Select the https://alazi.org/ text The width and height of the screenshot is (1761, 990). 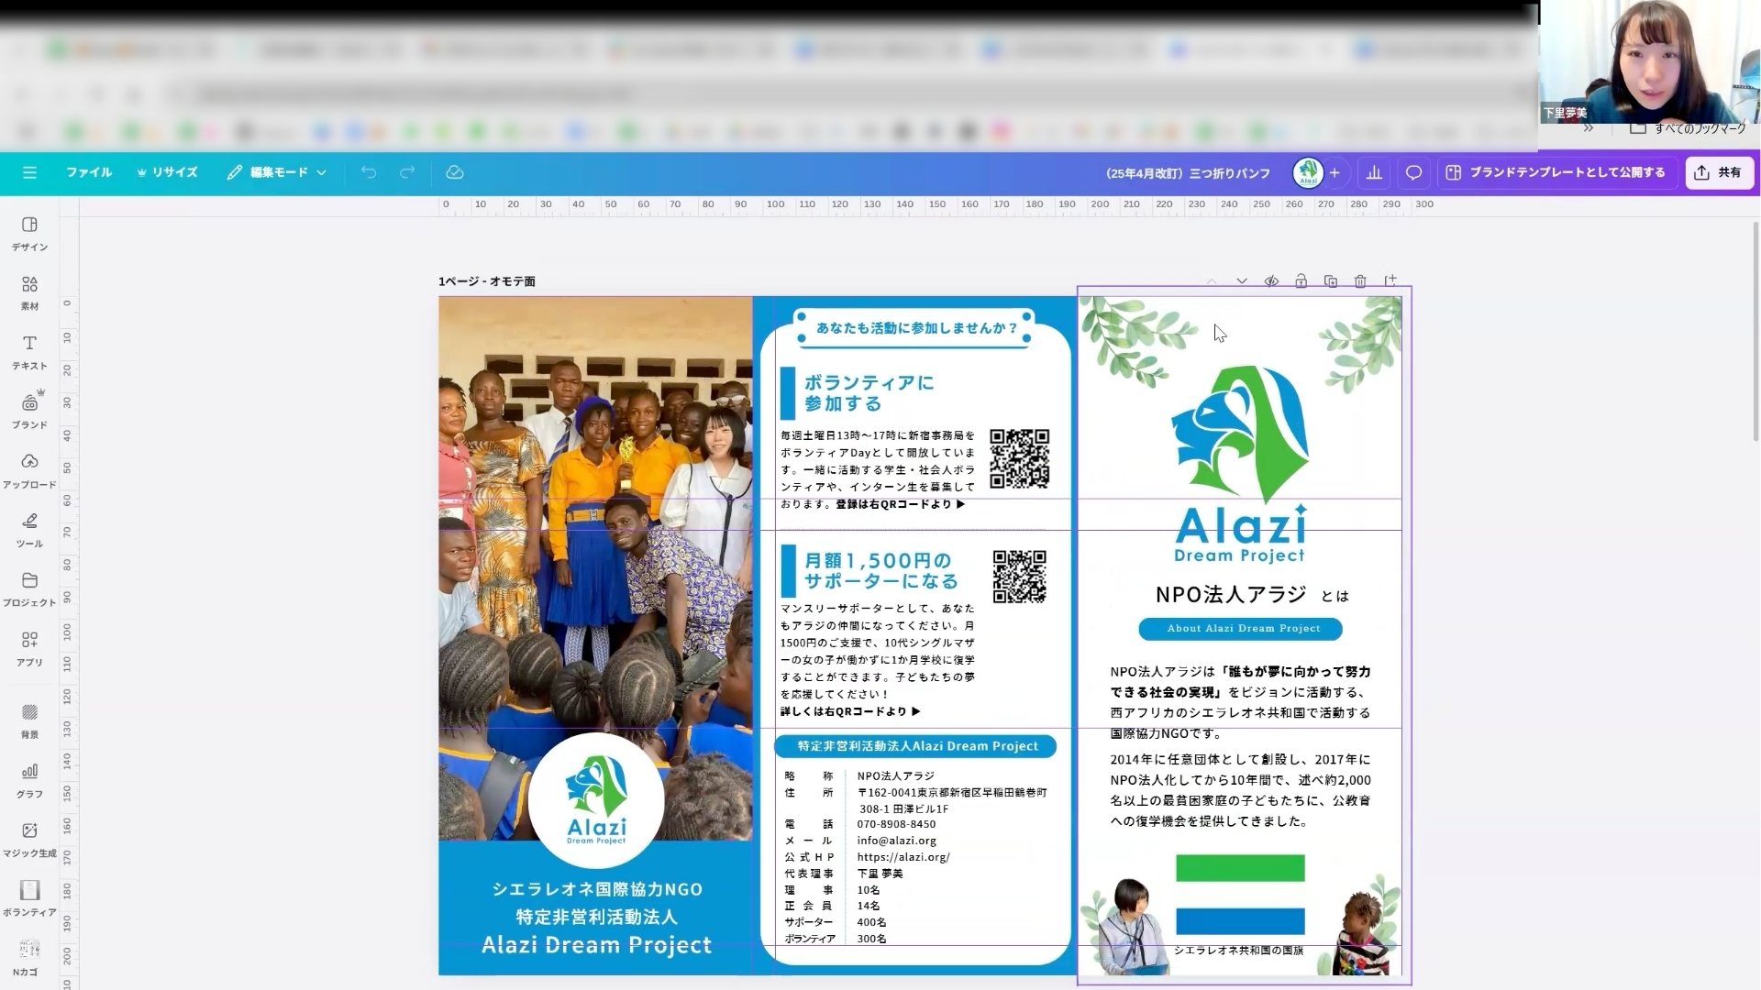(x=903, y=857)
